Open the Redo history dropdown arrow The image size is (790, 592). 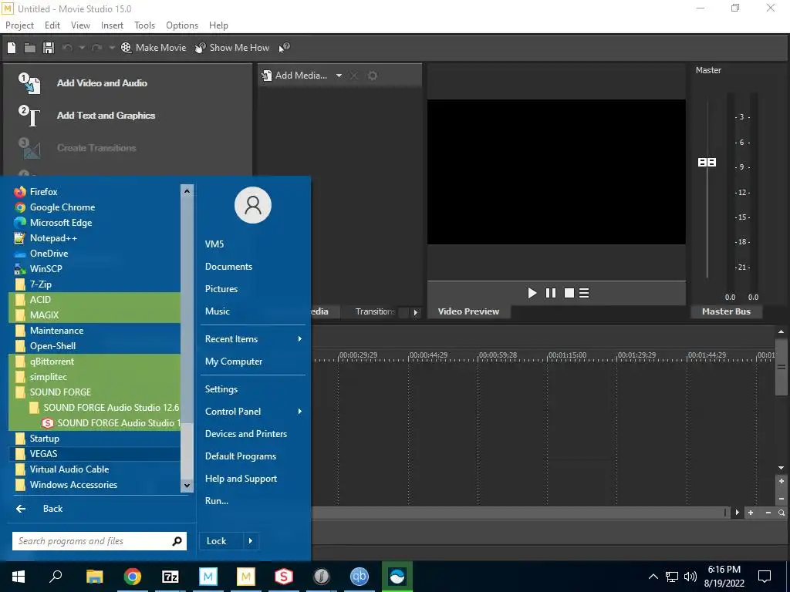[x=112, y=48]
